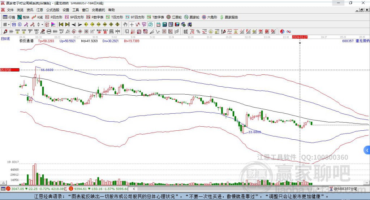Toggle the 权 price adjustment button
Screen dimensions: 370x200
[x=47, y=24]
